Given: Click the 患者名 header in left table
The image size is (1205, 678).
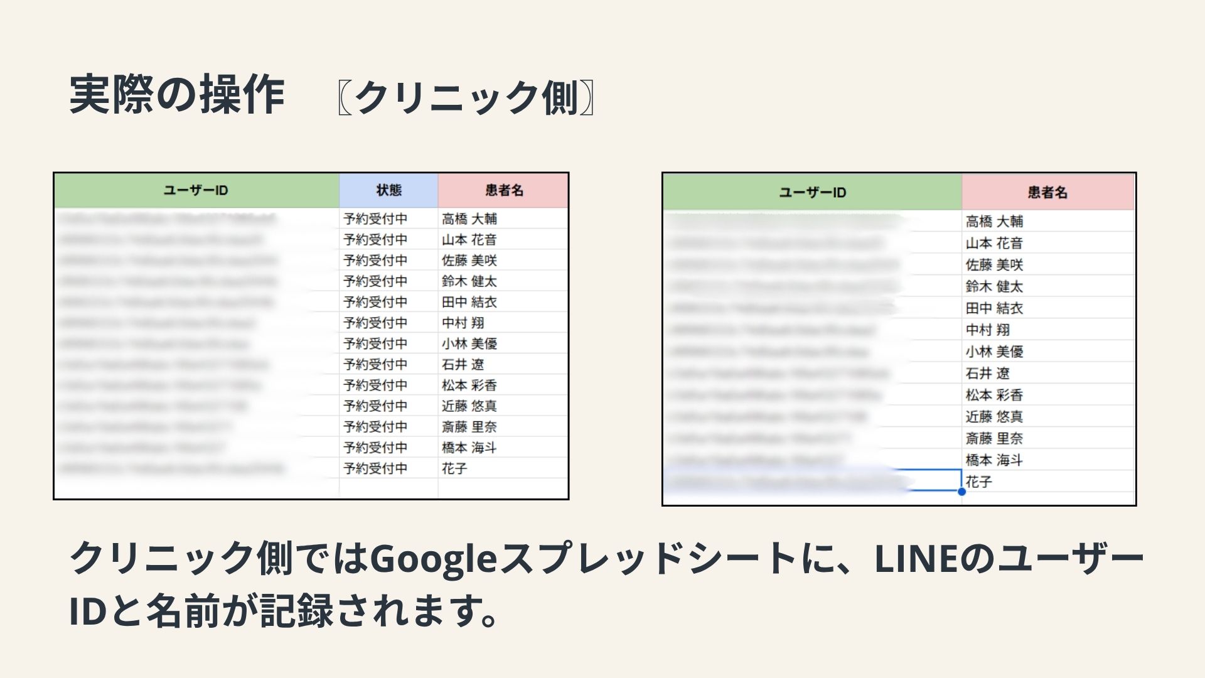Looking at the screenshot, I should [504, 190].
